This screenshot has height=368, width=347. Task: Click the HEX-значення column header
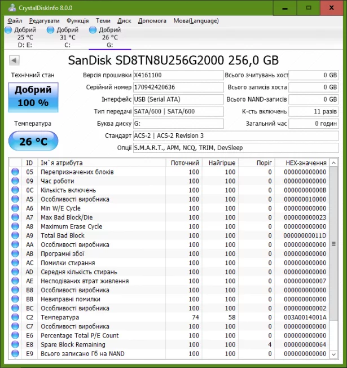(306, 163)
